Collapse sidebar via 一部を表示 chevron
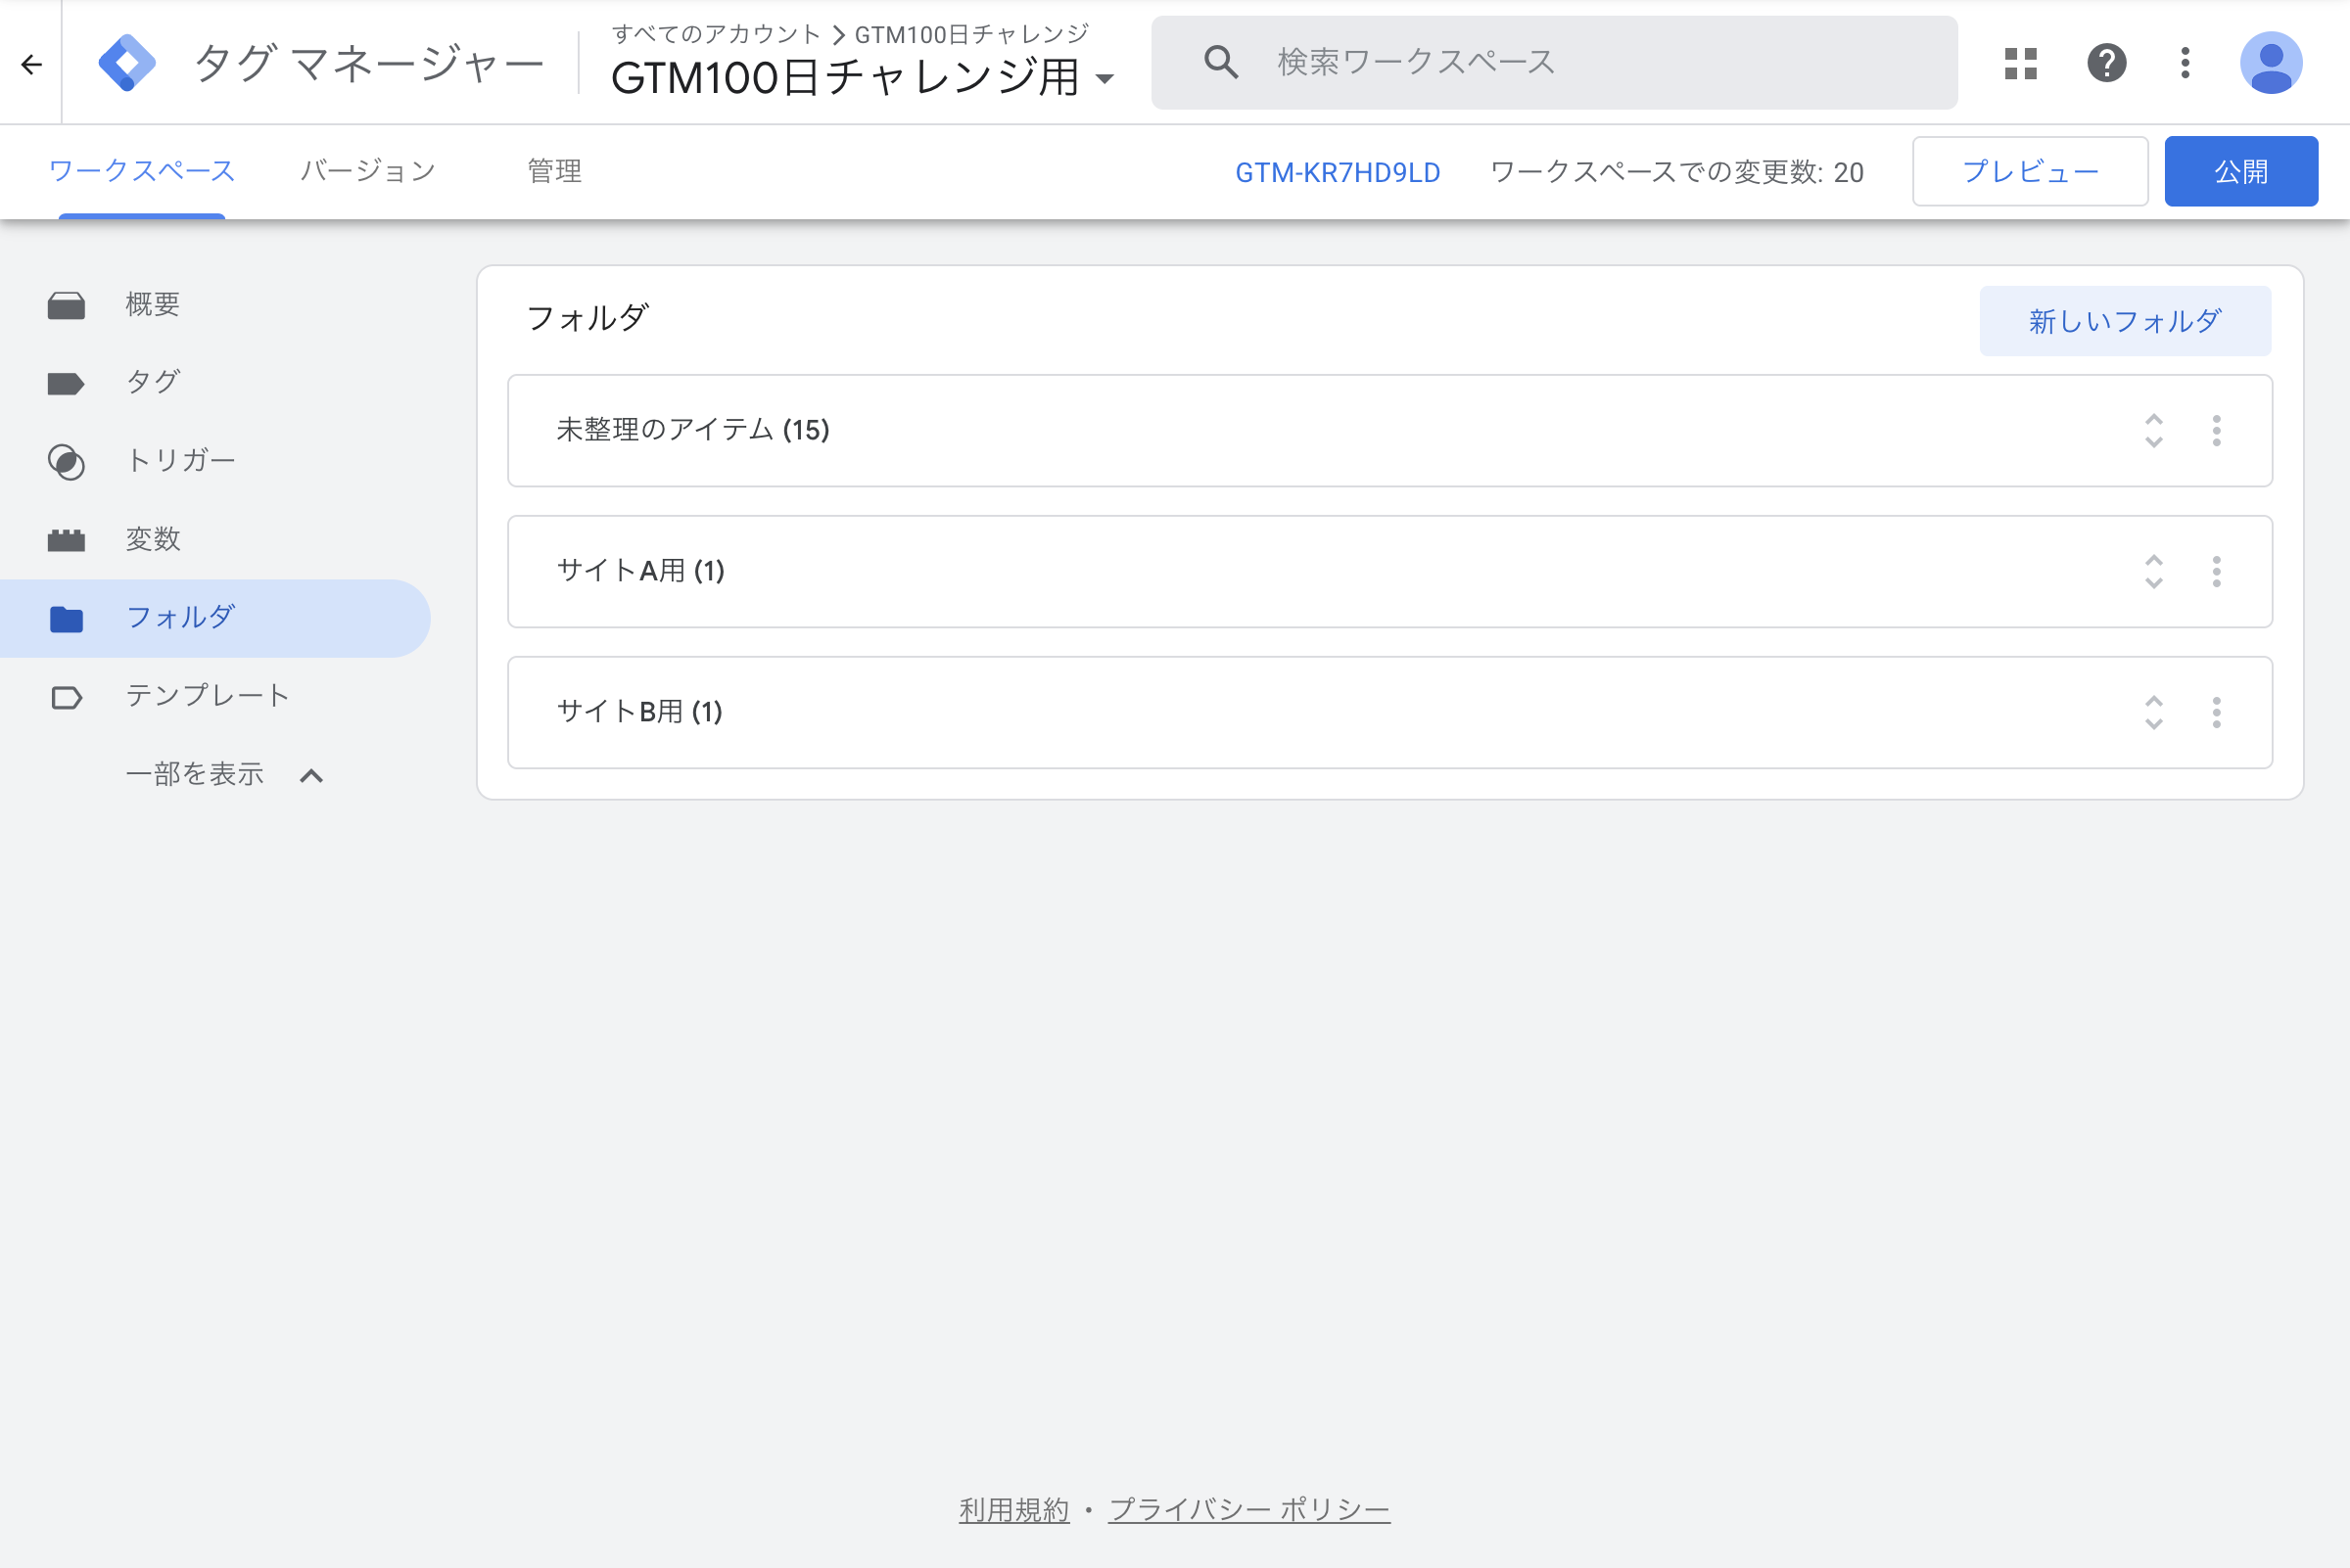The height and width of the screenshot is (1568, 2350). coord(311,775)
